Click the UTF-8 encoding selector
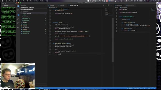161x90 pixels. pos(142,88)
